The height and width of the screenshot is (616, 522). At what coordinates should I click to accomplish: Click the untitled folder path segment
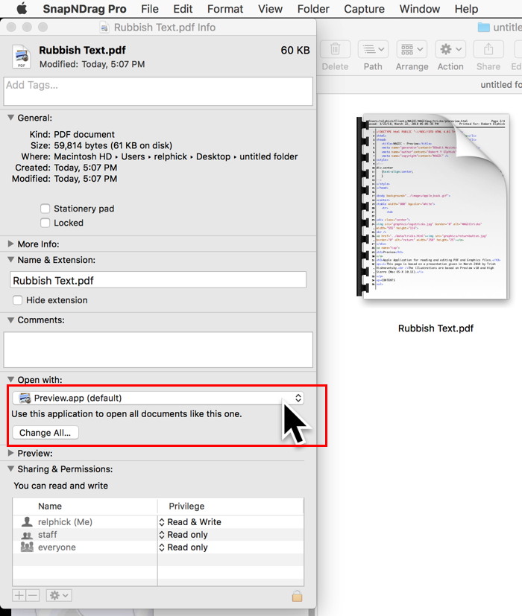coord(268,156)
